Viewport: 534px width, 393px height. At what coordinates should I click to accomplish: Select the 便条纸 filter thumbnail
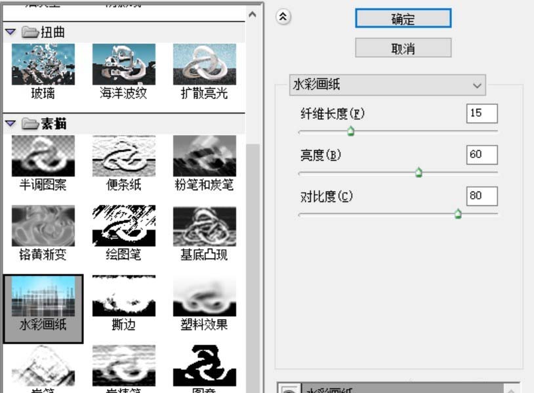[x=123, y=156]
